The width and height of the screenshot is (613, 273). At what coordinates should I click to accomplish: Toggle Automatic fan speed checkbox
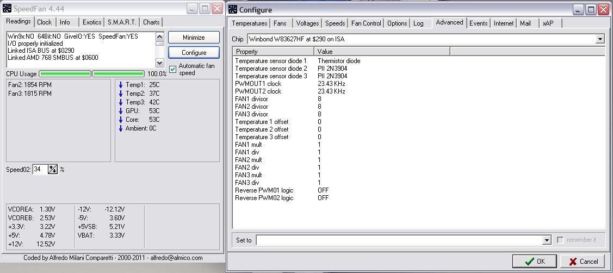[x=172, y=69]
